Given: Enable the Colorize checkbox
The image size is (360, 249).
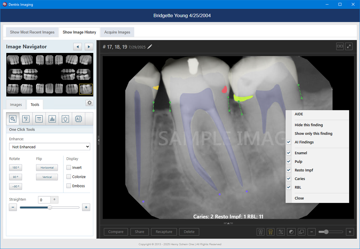Looking at the screenshot, I should [69, 177].
